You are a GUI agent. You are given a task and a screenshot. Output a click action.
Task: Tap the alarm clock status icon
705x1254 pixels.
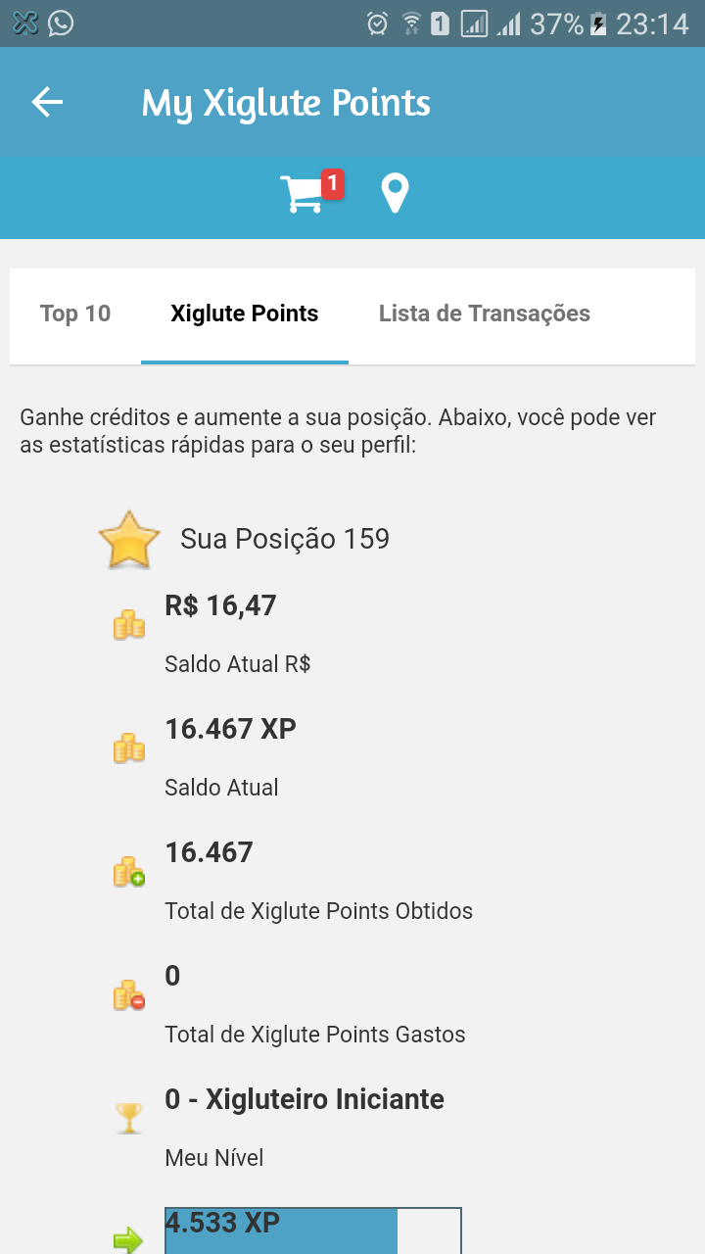(377, 24)
